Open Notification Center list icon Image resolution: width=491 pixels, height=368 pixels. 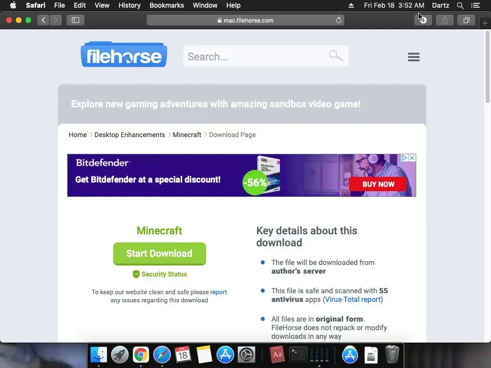tap(476, 5)
